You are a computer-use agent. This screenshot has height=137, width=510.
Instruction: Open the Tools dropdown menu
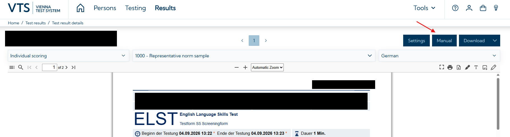point(424,8)
